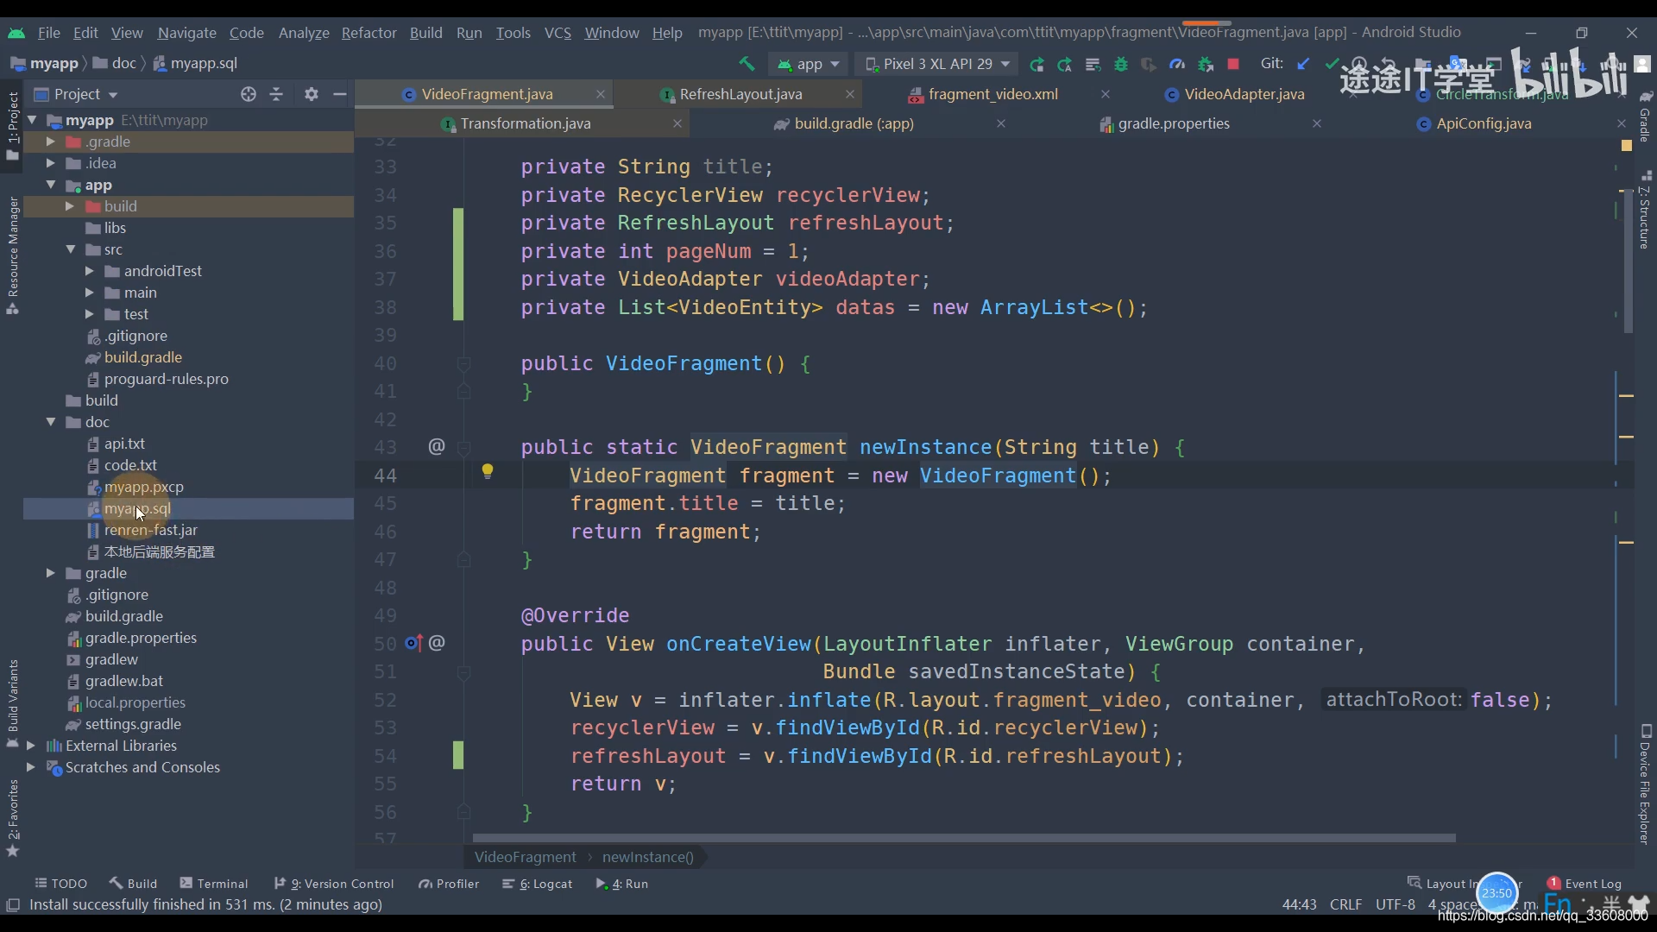Expand External Libraries node
Viewport: 1657px width, 932px height.
point(31,746)
